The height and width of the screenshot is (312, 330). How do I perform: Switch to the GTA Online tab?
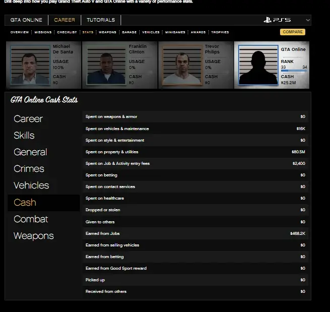tap(26, 20)
